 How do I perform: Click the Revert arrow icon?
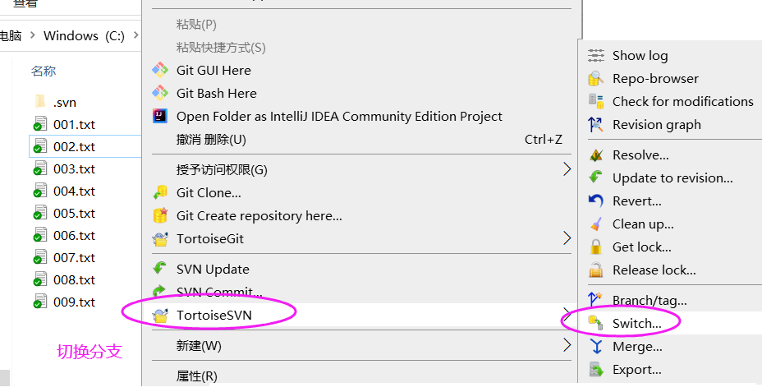click(596, 201)
